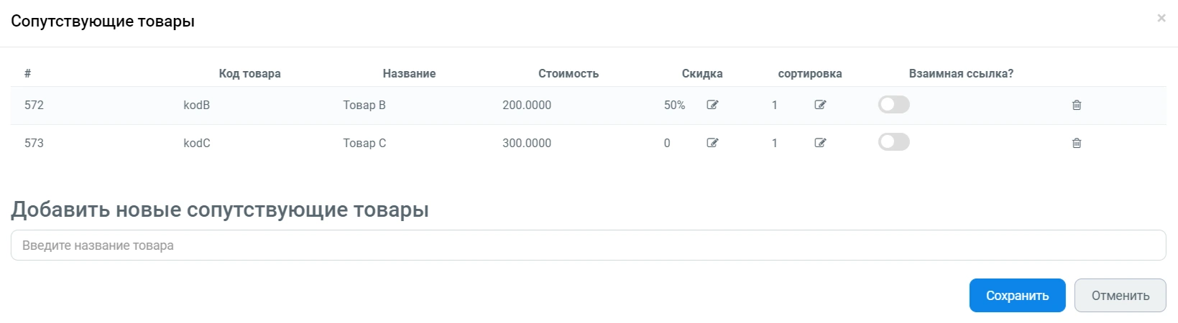Select the kodC product code cell
This screenshot has height=323, width=1178.
[x=197, y=144]
